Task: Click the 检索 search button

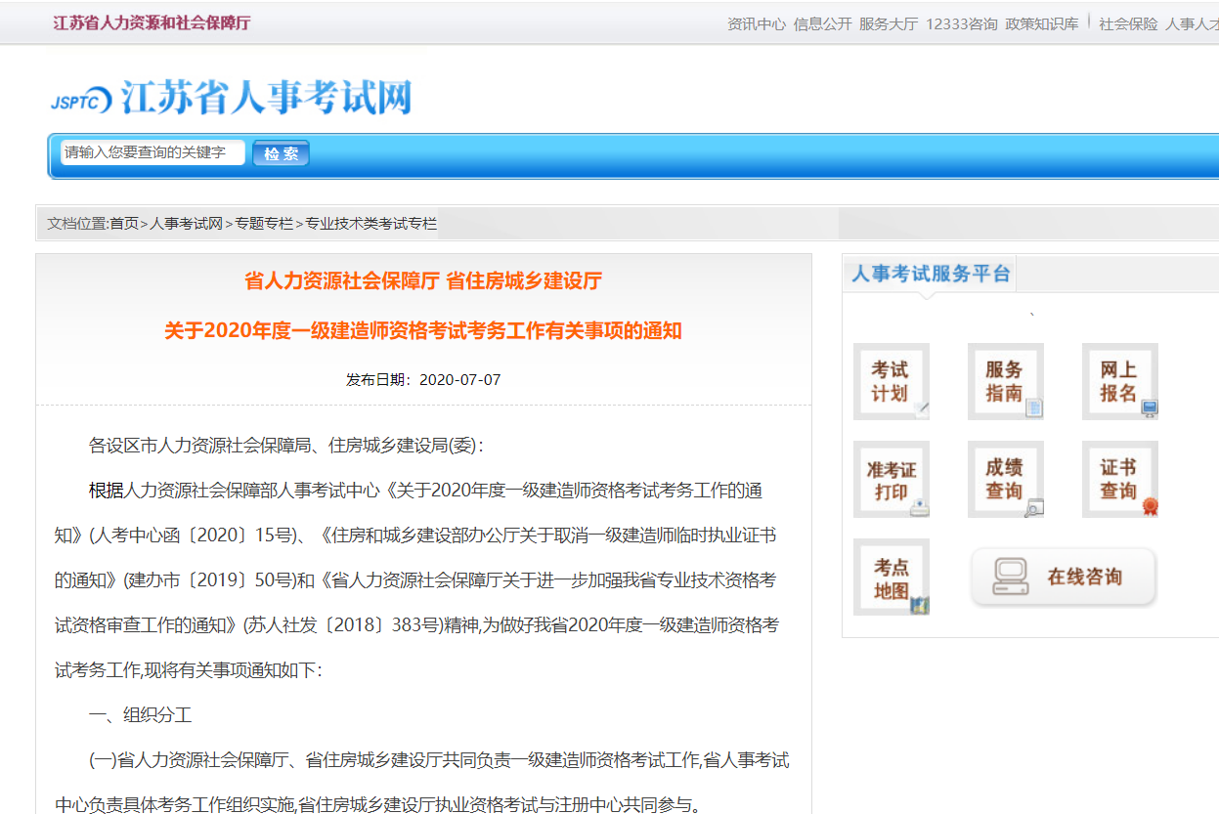Action: click(282, 153)
